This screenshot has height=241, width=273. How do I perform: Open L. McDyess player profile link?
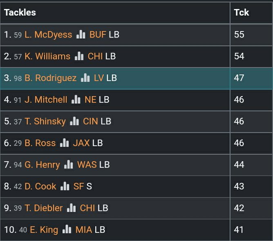click(x=48, y=34)
